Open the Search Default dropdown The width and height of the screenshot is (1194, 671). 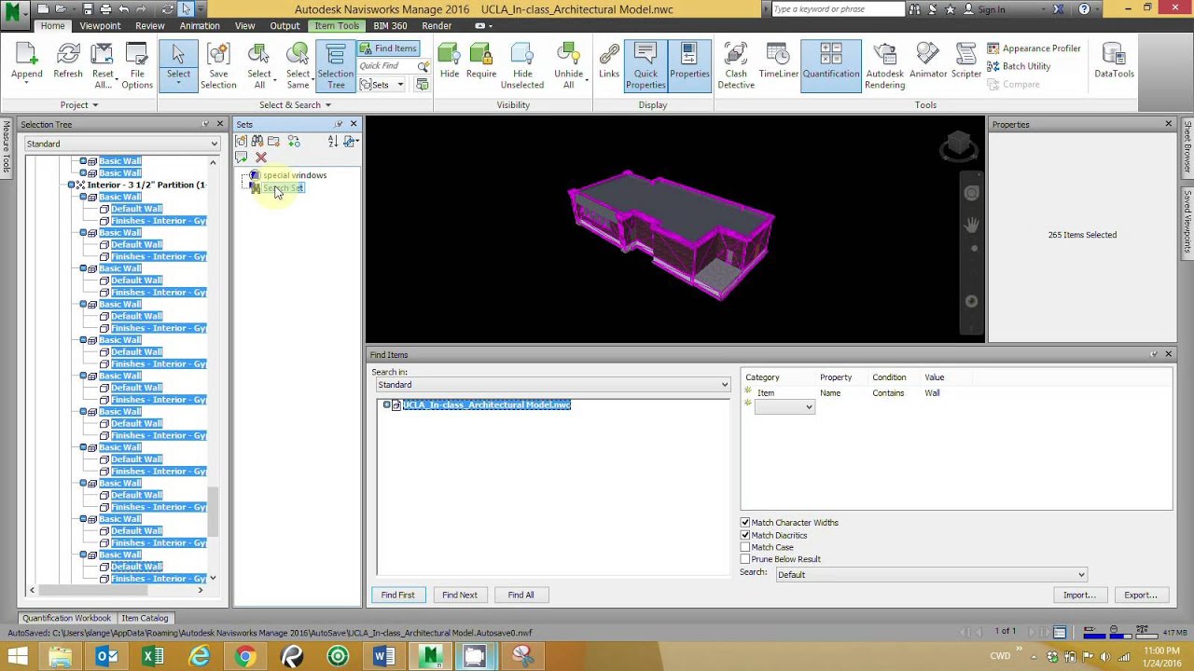point(932,575)
